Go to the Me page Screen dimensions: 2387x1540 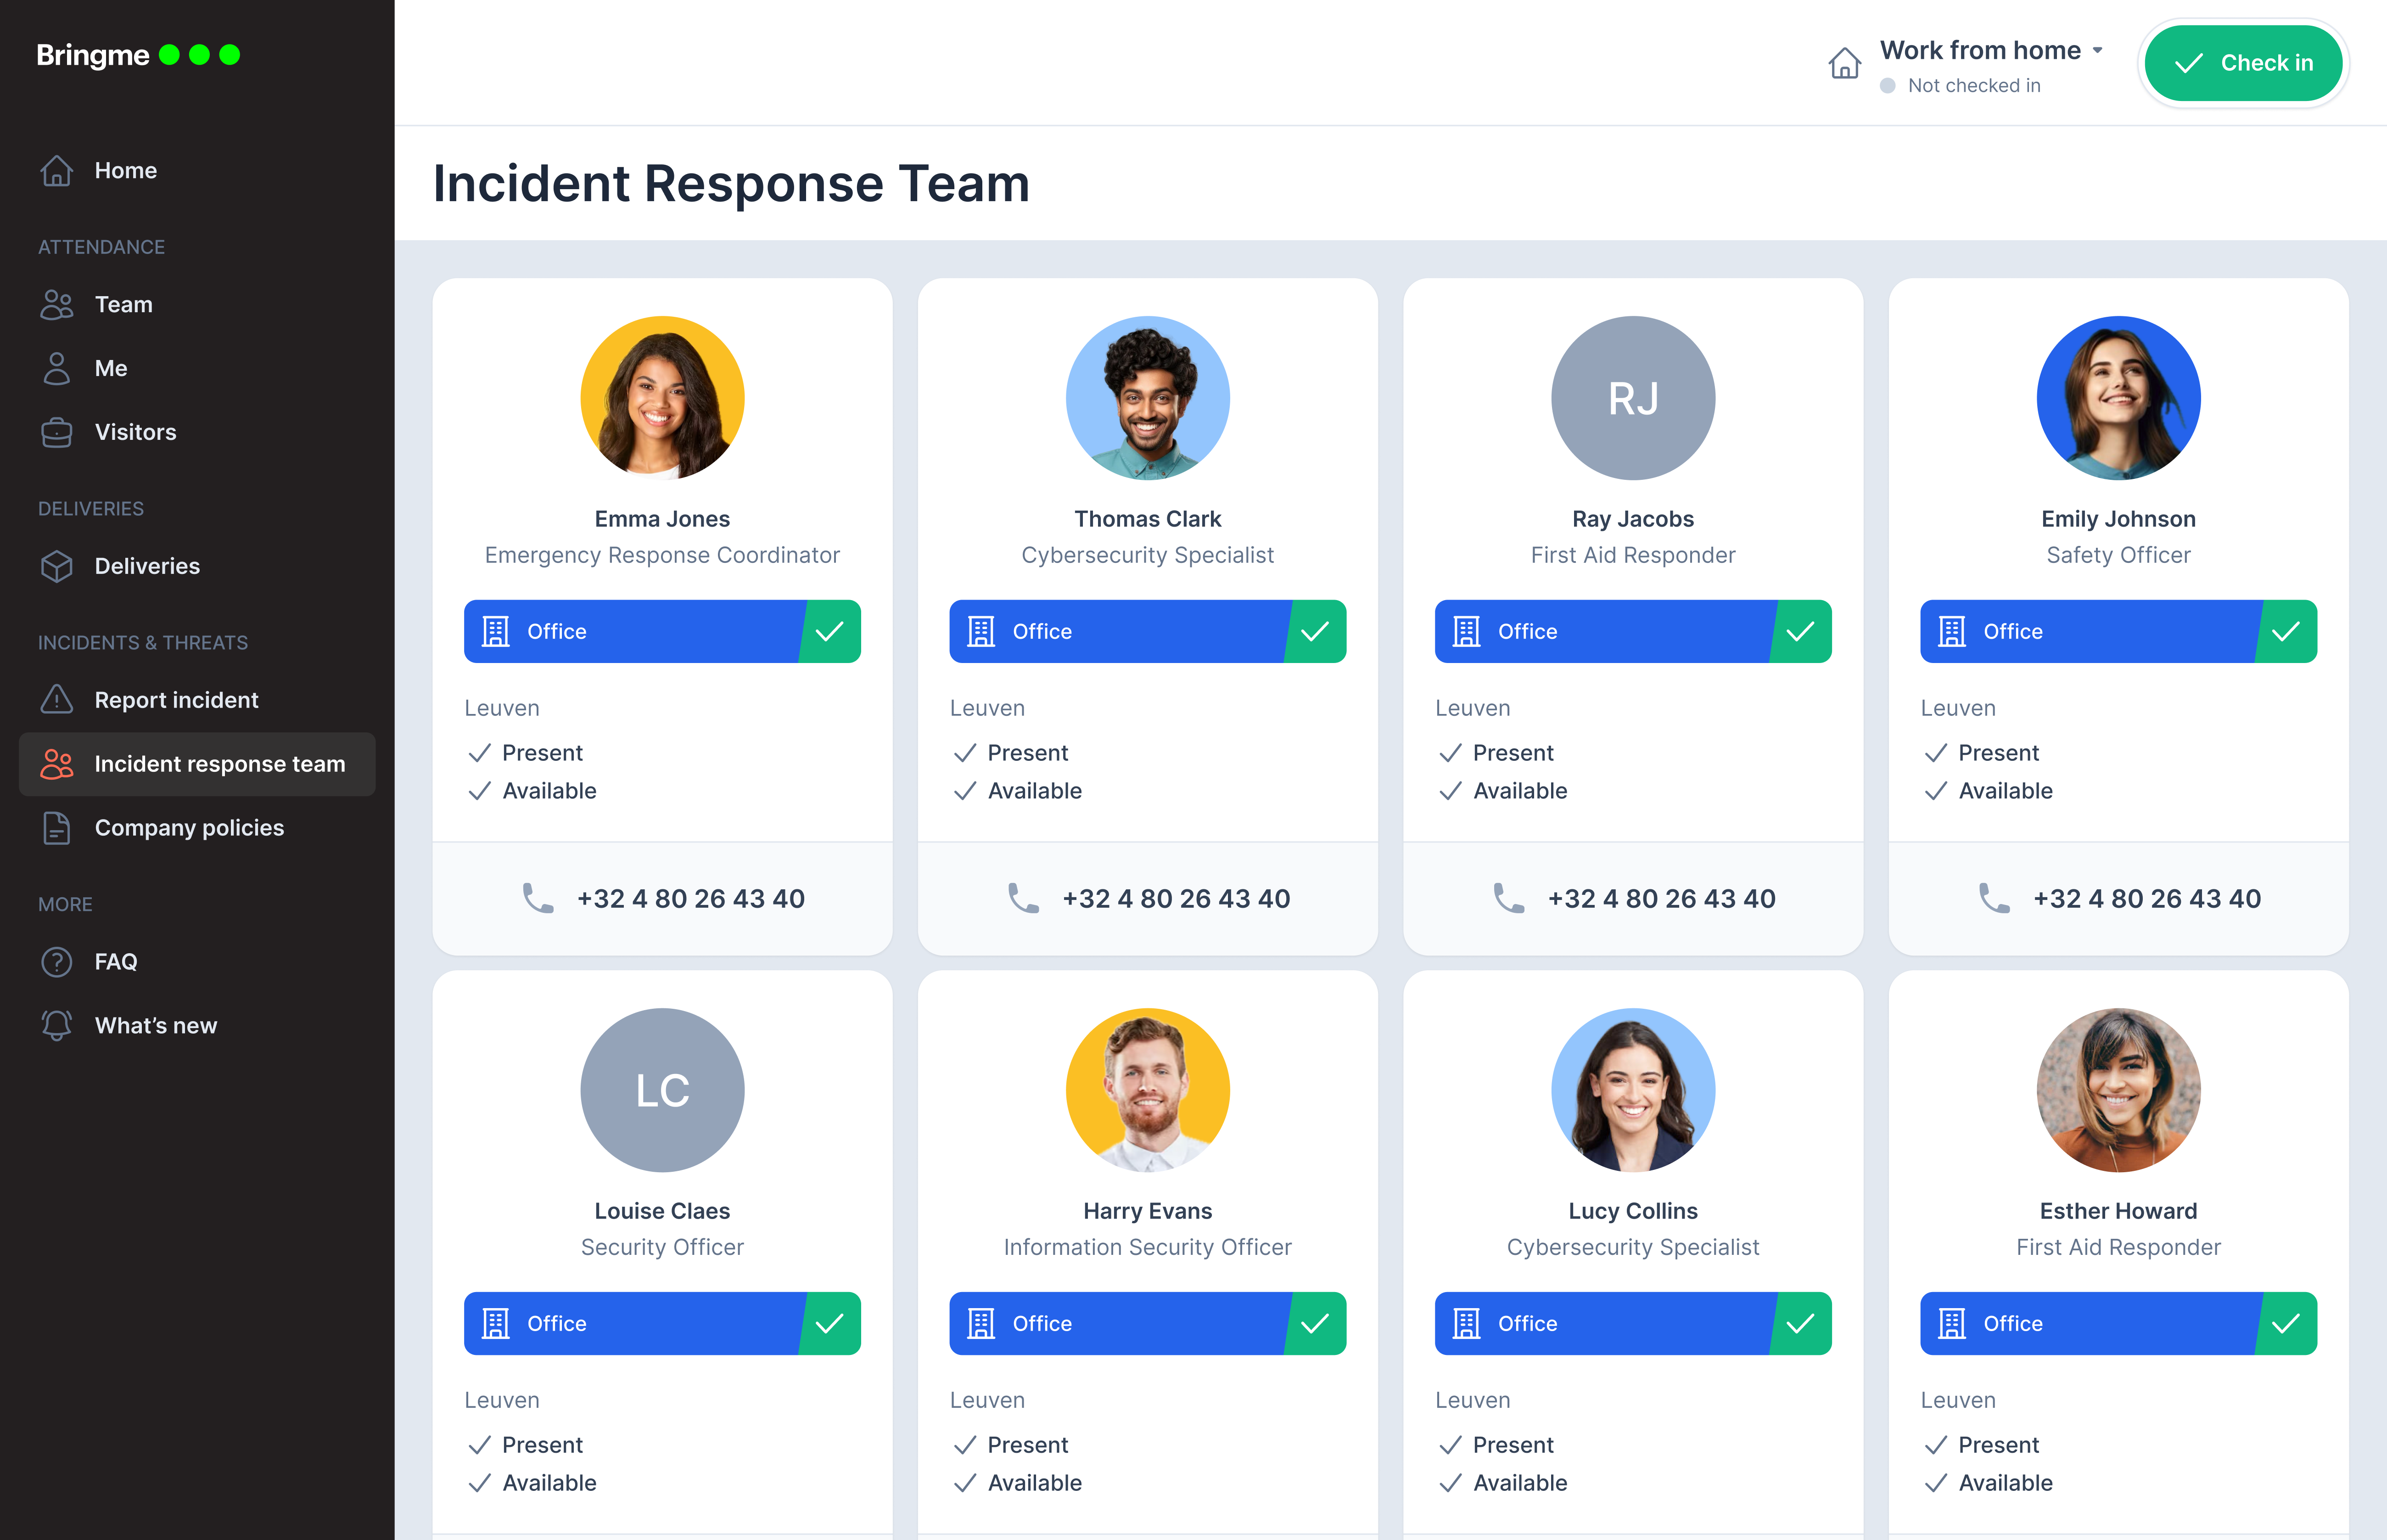[x=197, y=369]
